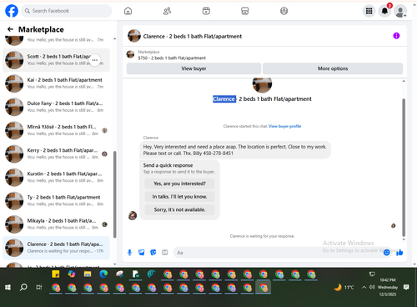The image size is (417, 307).
Task: Select Clarence's conversation in the list
Action: click(56, 248)
